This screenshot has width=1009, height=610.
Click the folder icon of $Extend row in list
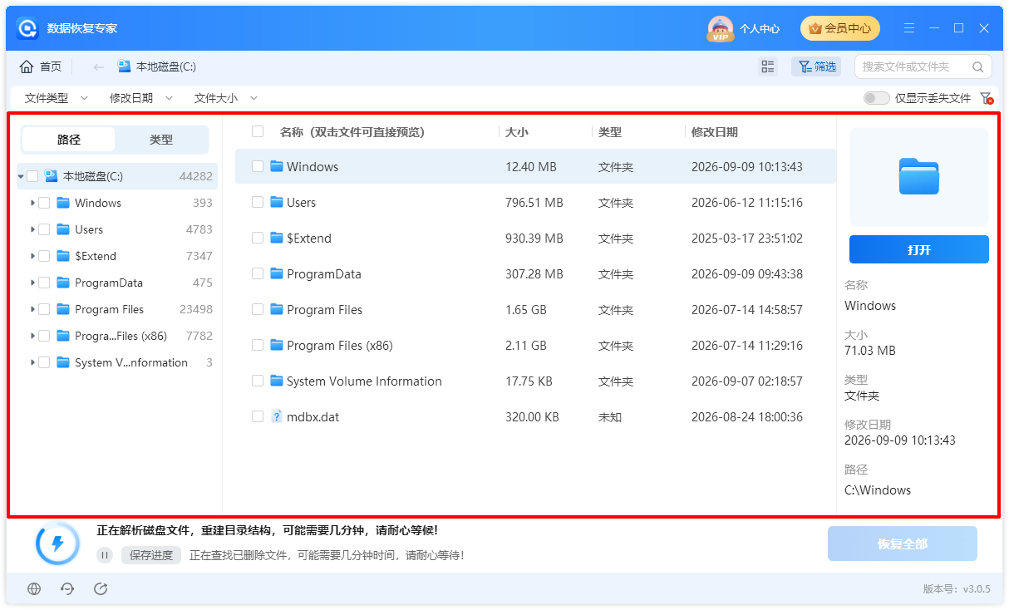point(278,238)
